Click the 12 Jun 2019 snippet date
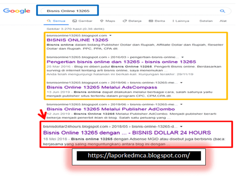Screen dimensions: 249x180 click(x=58, y=114)
